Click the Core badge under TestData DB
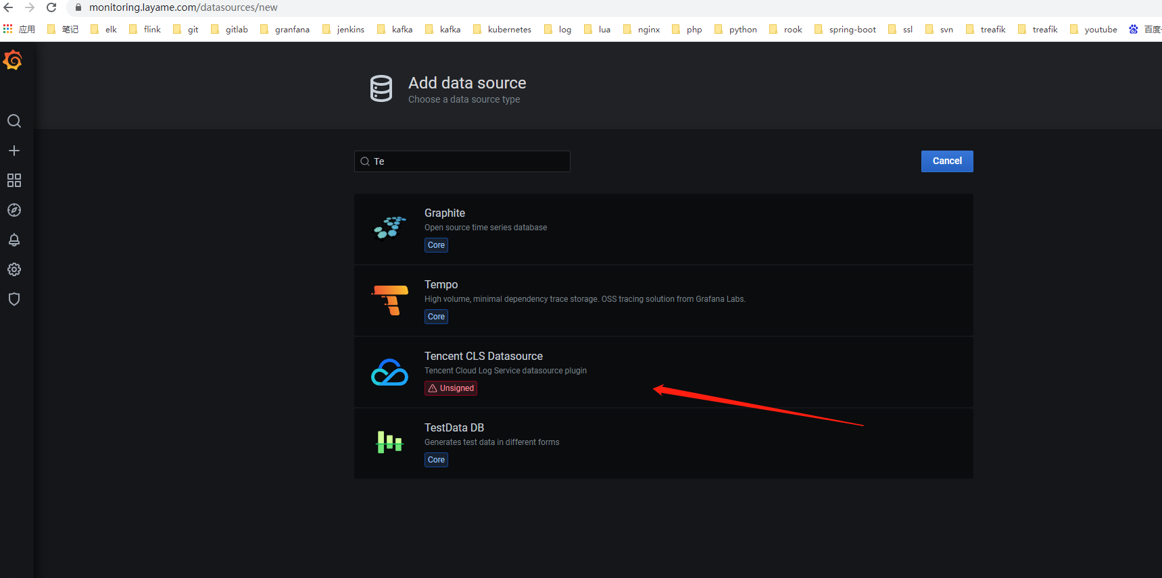 point(437,460)
